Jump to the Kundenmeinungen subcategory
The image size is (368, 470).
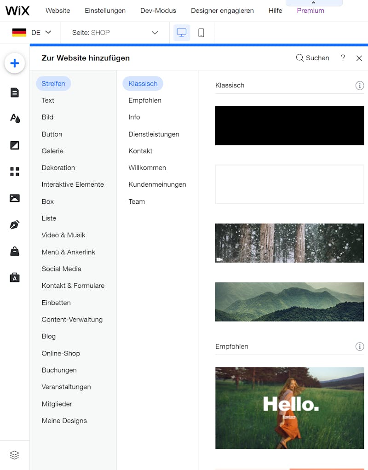tap(157, 185)
